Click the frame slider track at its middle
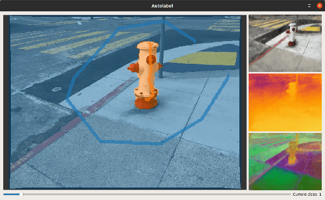This screenshot has width=325, height=200. pos(147,194)
